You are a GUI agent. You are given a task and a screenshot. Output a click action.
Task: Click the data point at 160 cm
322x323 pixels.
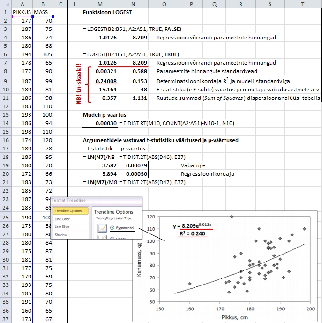[190, 284]
